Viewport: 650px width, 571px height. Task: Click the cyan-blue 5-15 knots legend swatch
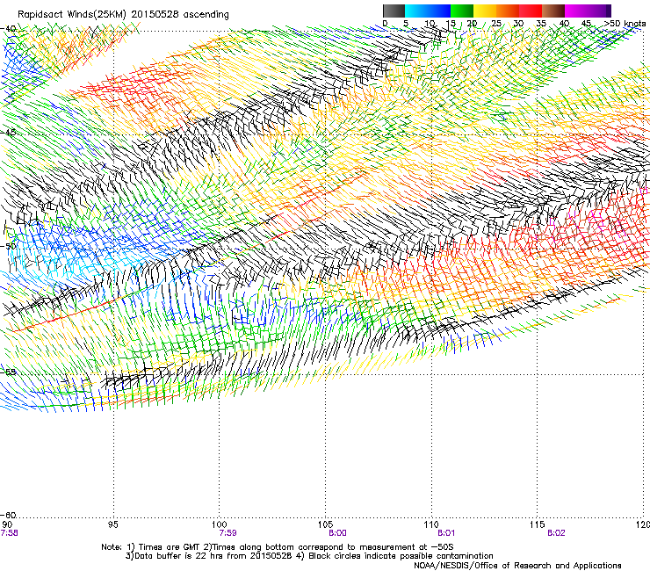428,11
